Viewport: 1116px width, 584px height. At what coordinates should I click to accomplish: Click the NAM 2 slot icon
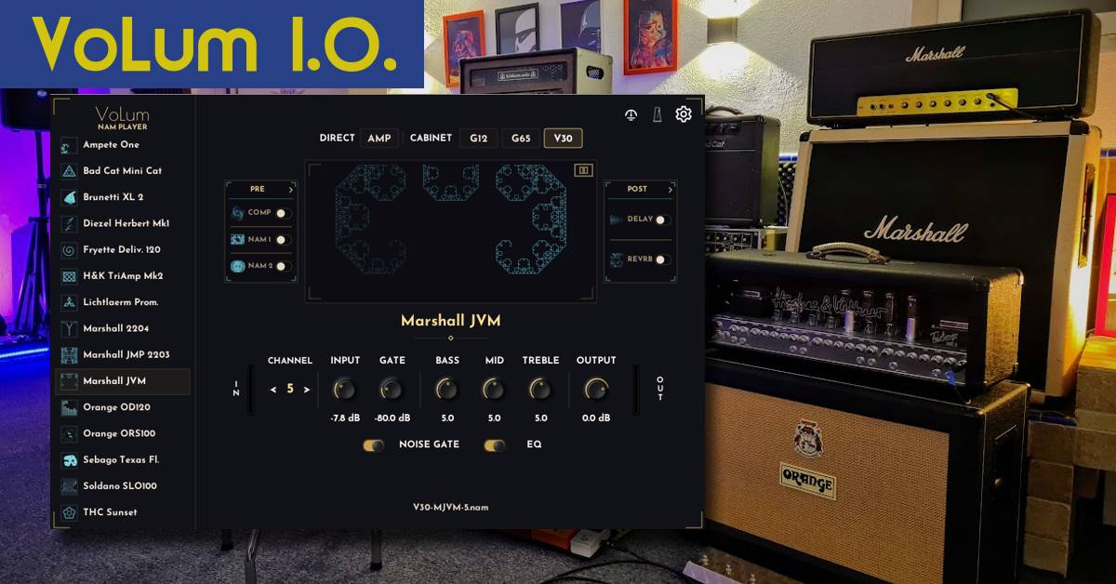coord(238,266)
